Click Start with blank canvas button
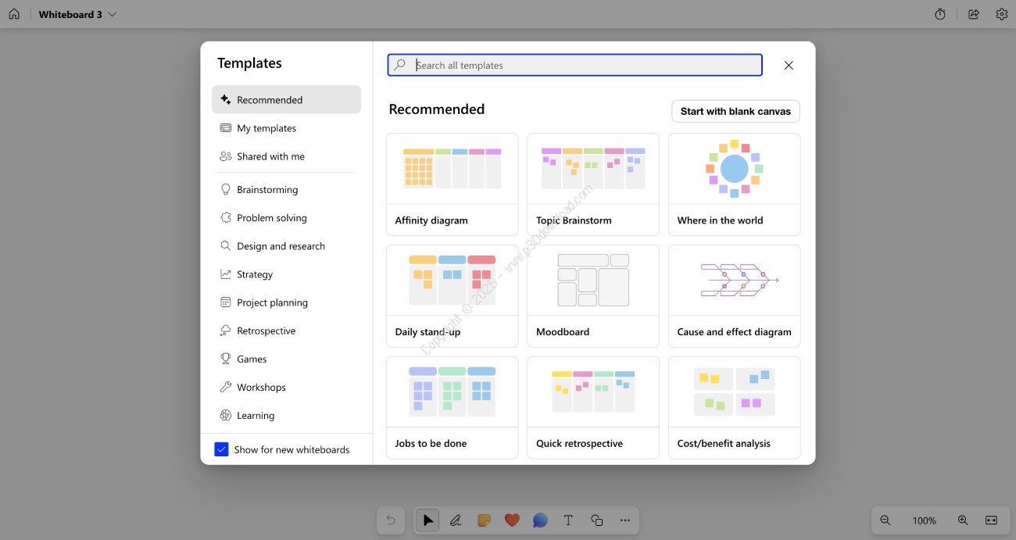The height and width of the screenshot is (540, 1016). (x=735, y=111)
